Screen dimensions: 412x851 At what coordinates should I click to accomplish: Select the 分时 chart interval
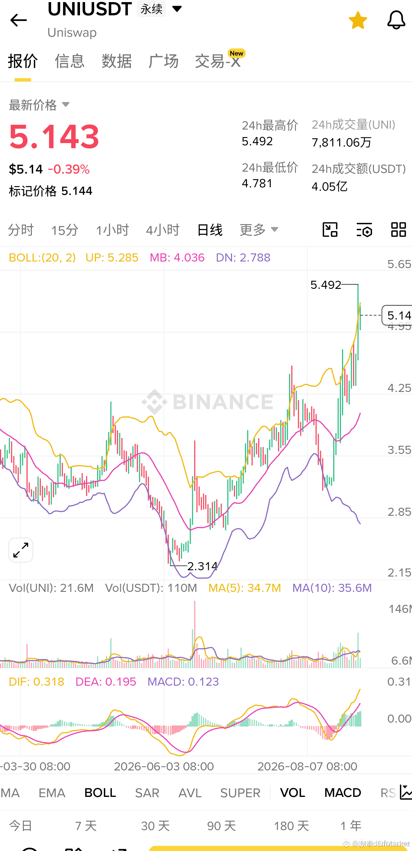coord(21,230)
